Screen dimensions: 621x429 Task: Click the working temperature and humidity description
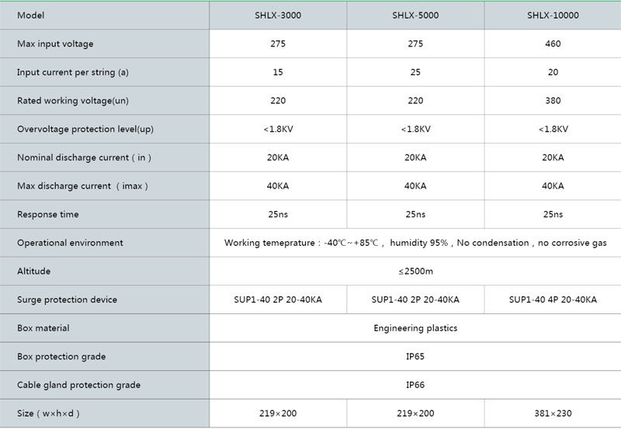[x=415, y=243]
